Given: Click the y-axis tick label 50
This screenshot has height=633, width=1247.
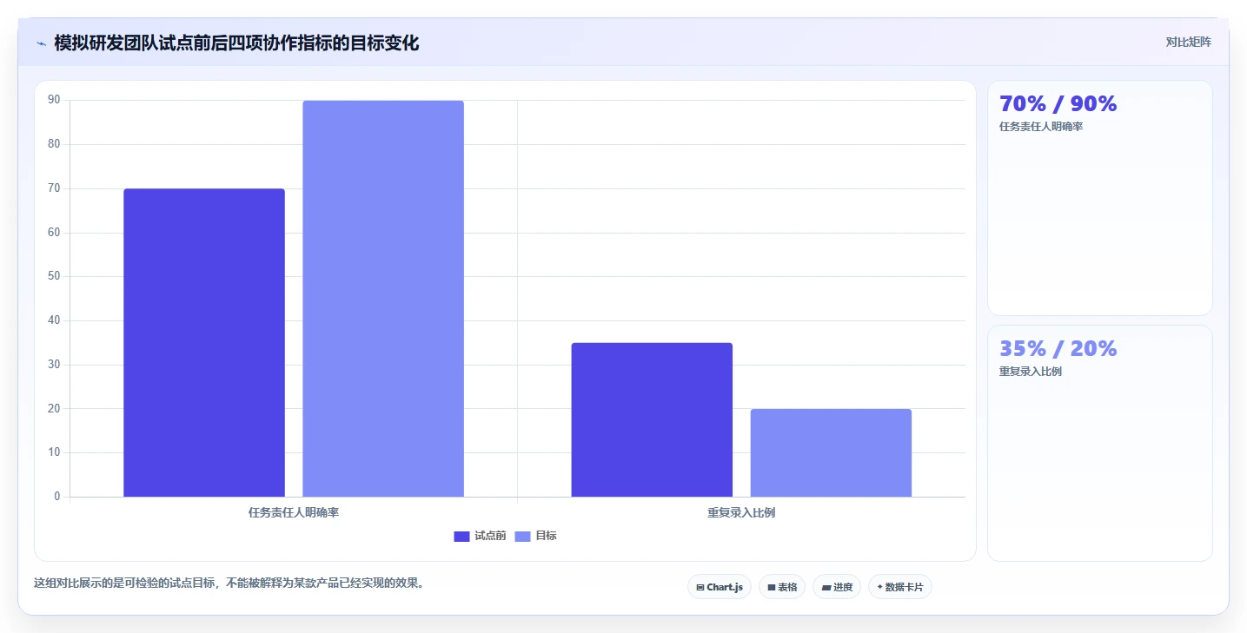Looking at the screenshot, I should 54,276.
